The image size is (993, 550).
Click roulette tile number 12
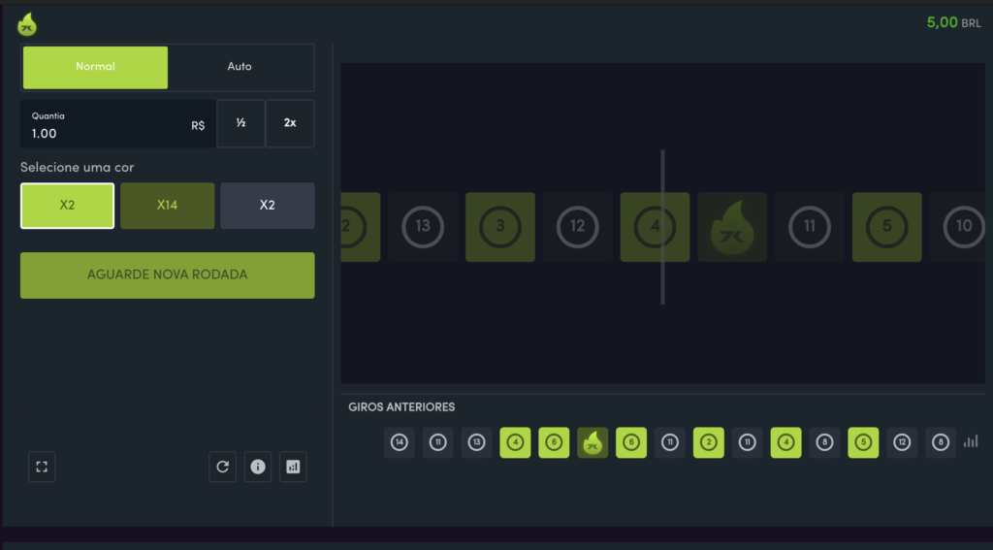[578, 227]
